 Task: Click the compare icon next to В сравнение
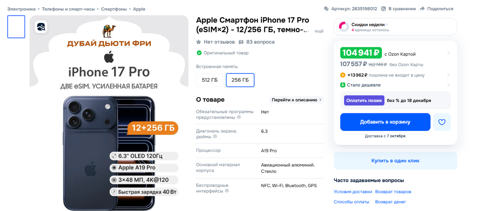(384, 9)
